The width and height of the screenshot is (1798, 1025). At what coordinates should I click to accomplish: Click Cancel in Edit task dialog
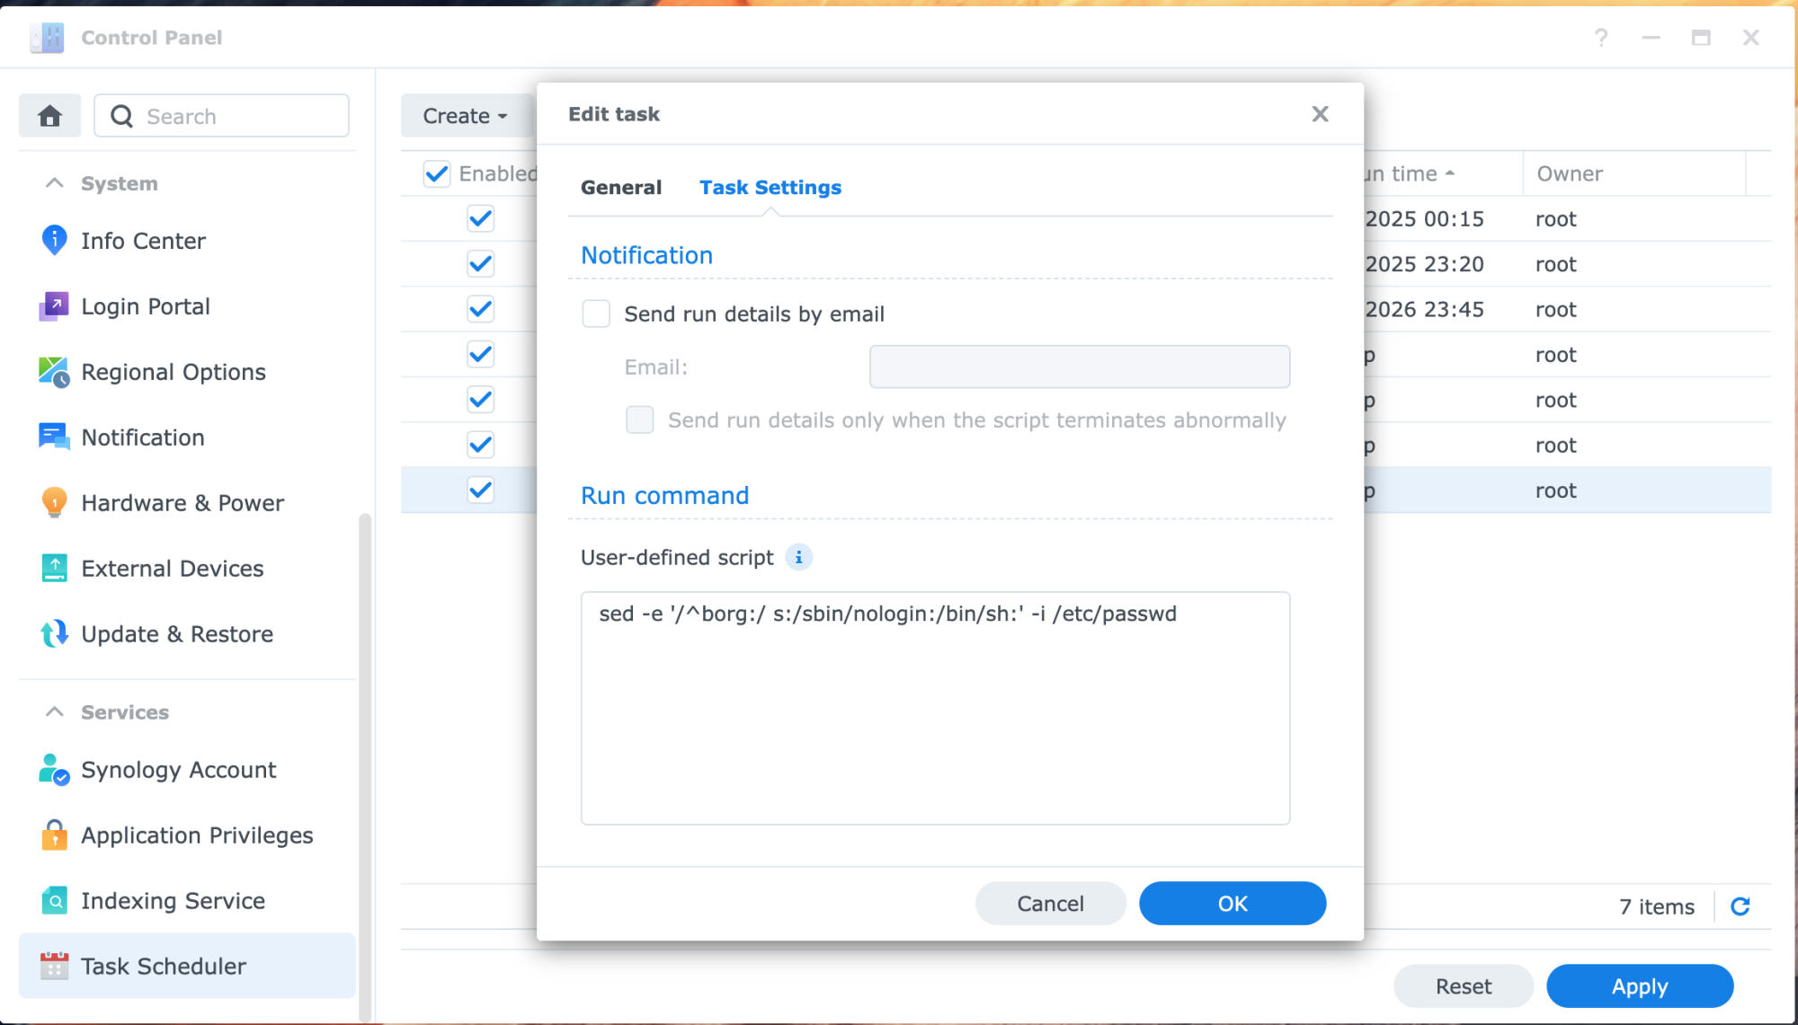tap(1050, 904)
